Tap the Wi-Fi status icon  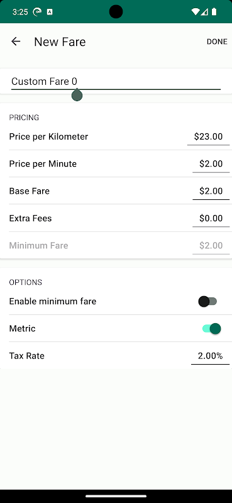click(195, 12)
